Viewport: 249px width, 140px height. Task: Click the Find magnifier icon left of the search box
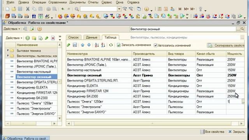click(x=77, y=9)
